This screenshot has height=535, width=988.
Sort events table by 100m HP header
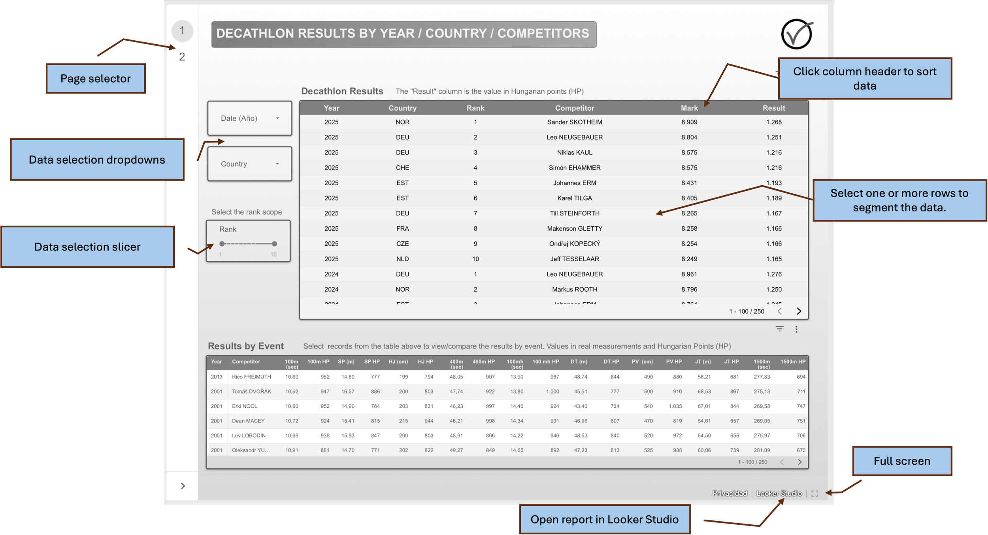[x=318, y=362]
